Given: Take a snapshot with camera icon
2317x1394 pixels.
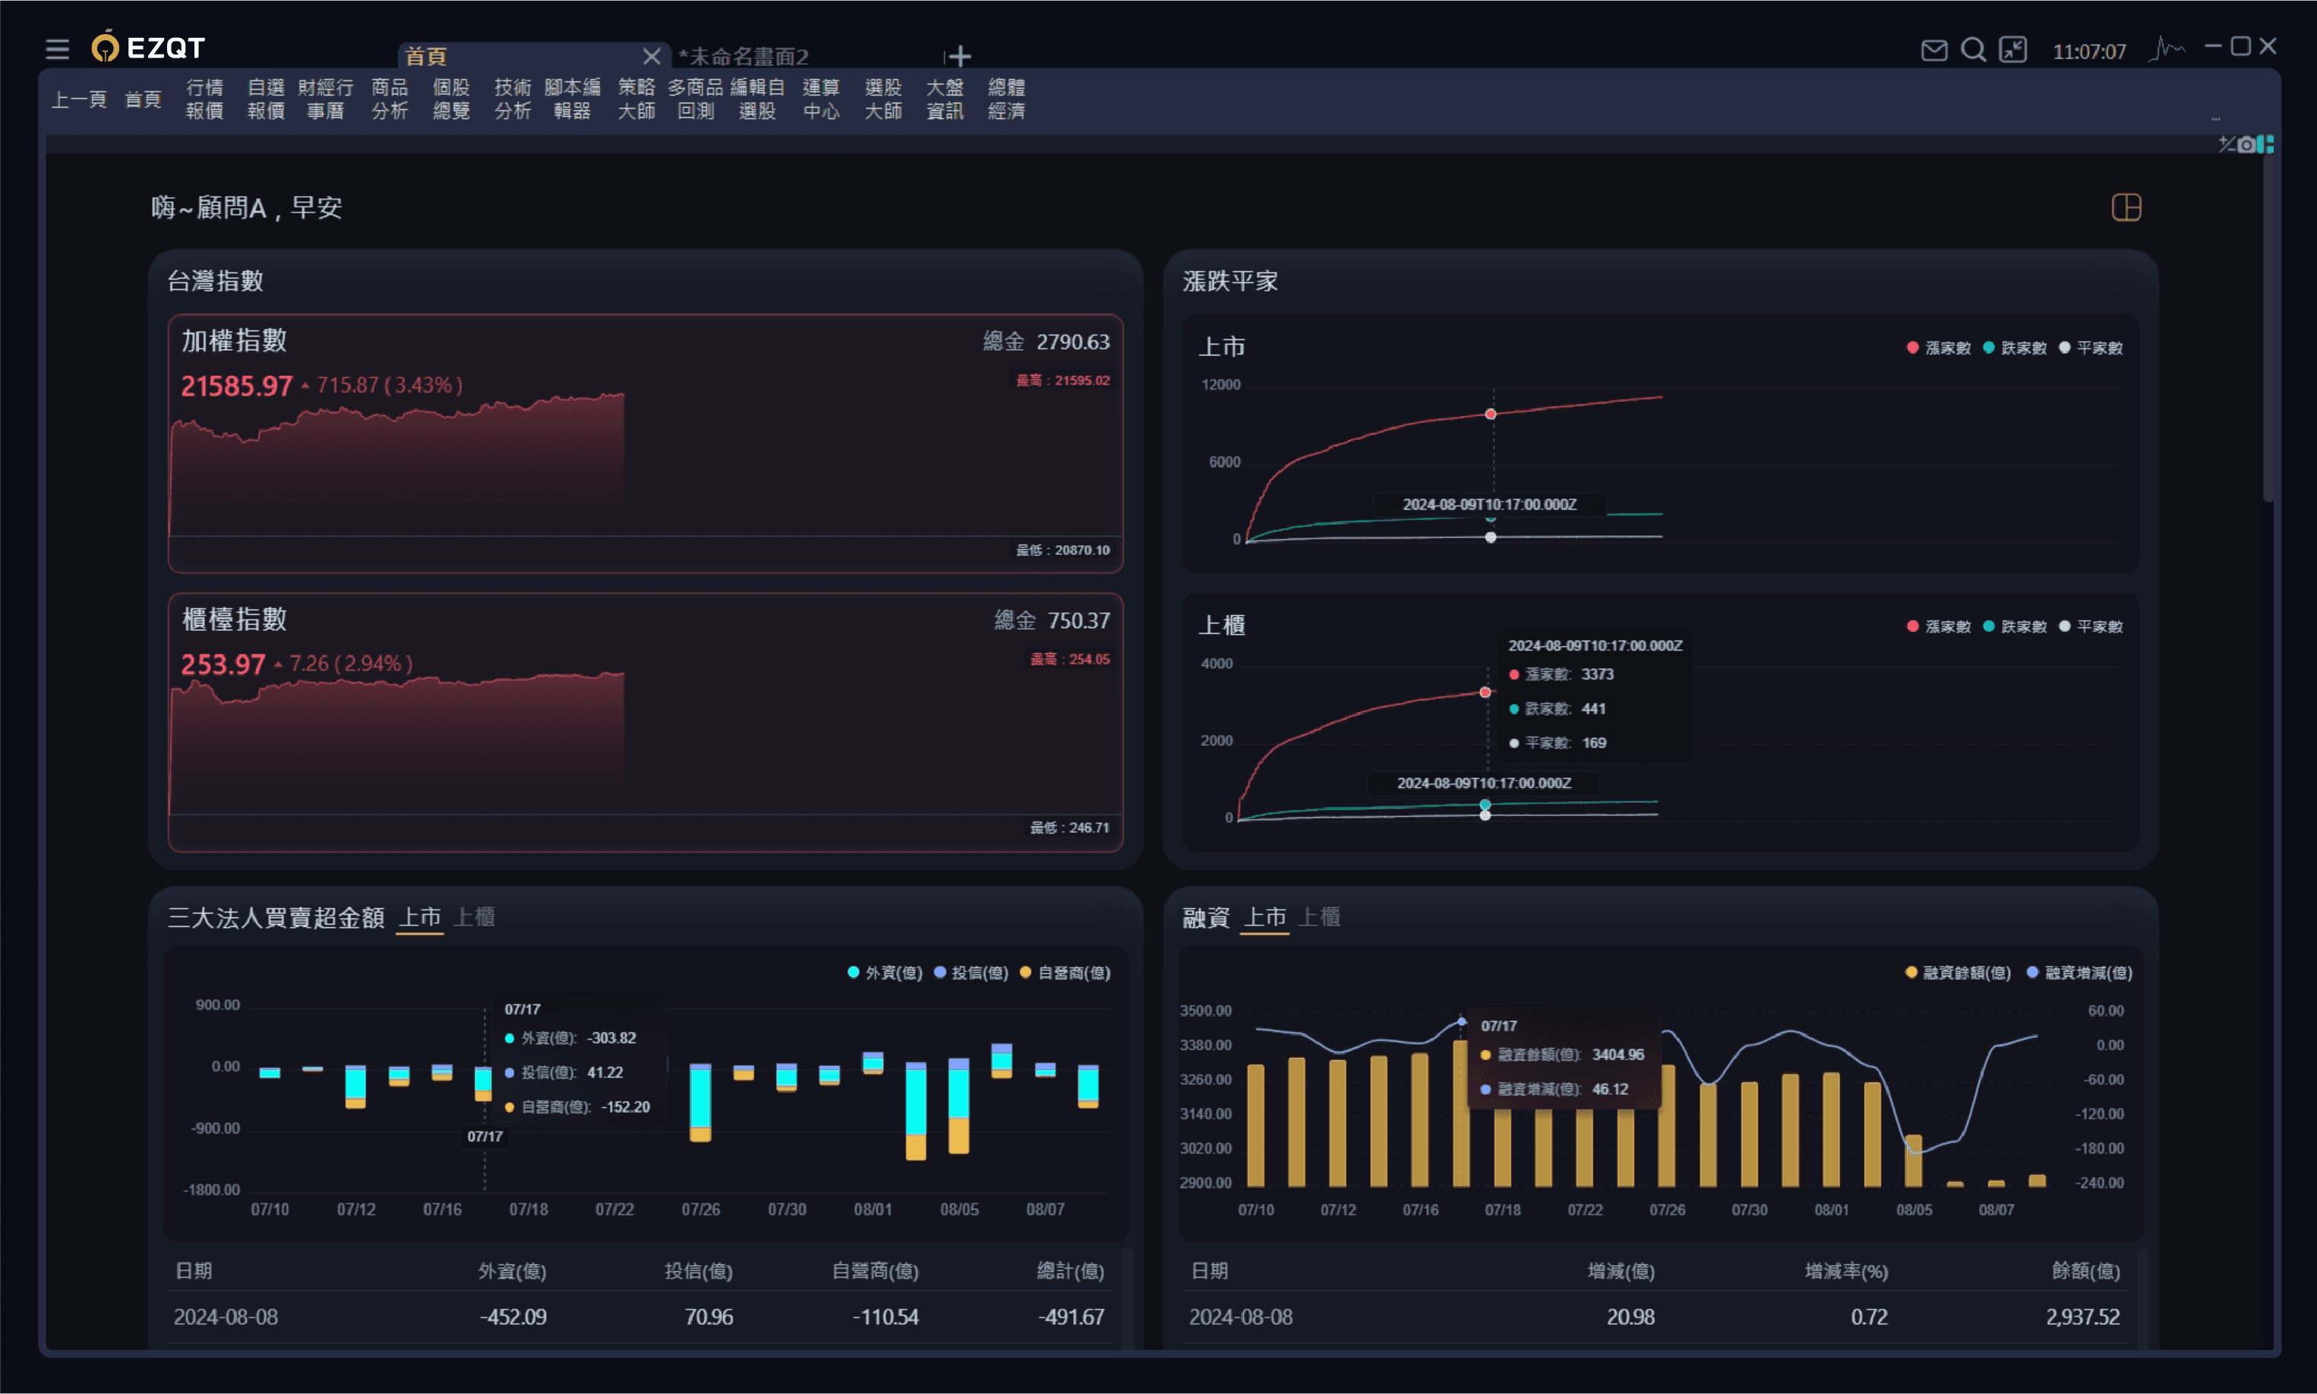Looking at the screenshot, I should 2246,145.
